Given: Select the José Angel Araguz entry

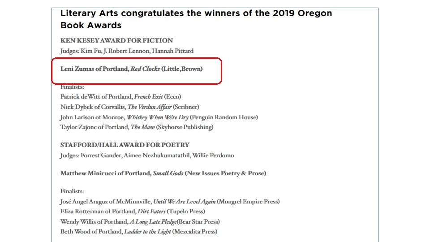Looking at the screenshot, I should pos(170,202).
